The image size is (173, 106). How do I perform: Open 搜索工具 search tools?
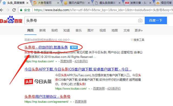click(x=139, y=40)
